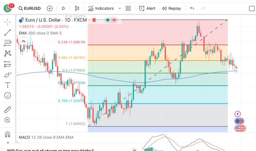Open the emoji icons tool

pyautogui.click(x=7, y=95)
